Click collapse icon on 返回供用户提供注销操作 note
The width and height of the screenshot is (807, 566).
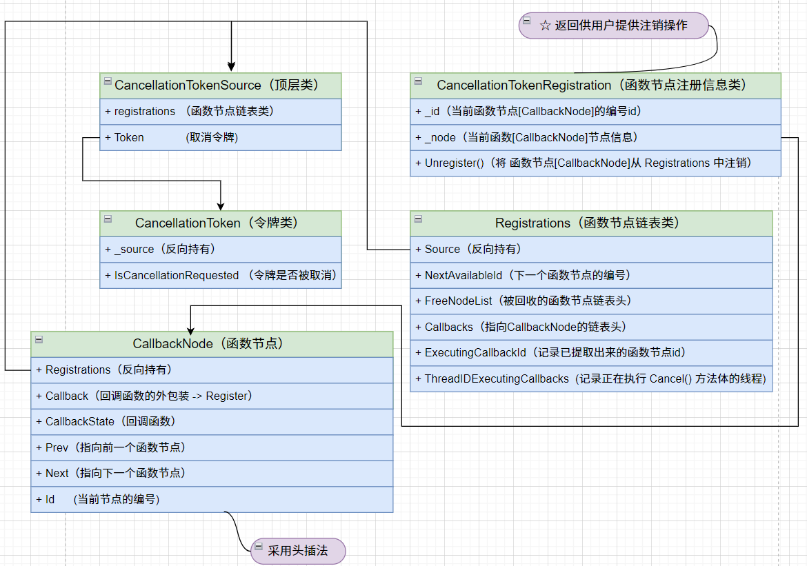(x=527, y=21)
